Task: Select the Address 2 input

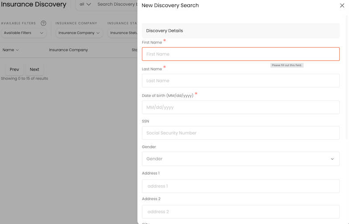Action: point(241,212)
